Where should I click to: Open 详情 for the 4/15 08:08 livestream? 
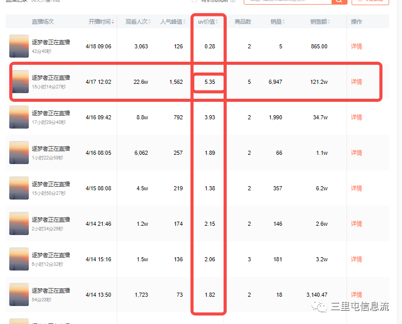[x=356, y=188]
